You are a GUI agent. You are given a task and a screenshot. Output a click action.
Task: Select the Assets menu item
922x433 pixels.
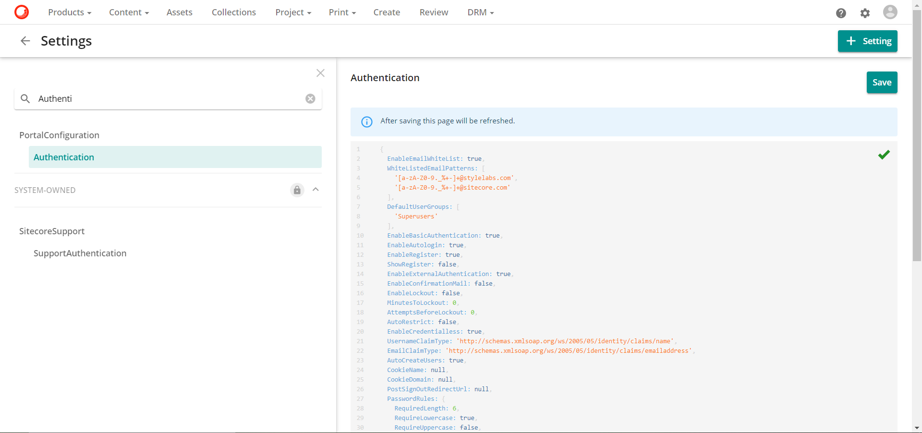(179, 12)
